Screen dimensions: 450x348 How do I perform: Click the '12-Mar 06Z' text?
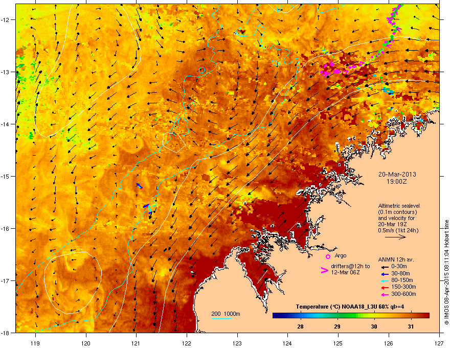click(x=345, y=272)
